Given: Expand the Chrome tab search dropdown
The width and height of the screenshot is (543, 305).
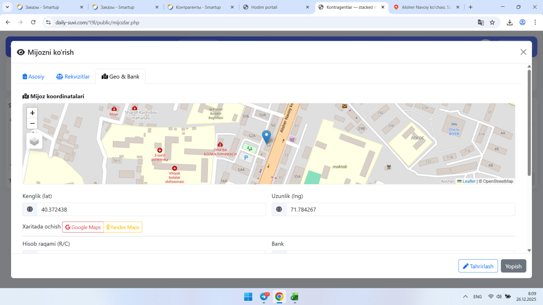Looking at the screenshot, I should (7, 7).
